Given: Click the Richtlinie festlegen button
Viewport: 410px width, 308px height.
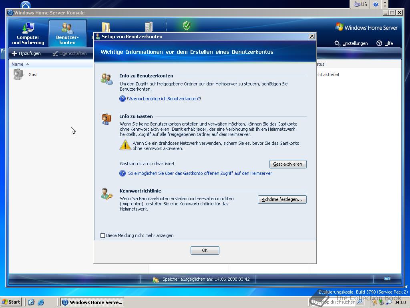Looking at the screenshot, I should tap(282, 200).
